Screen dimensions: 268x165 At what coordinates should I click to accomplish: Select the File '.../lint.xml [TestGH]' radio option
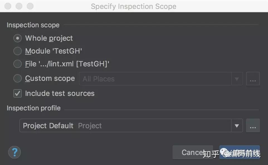coord(18,64)
